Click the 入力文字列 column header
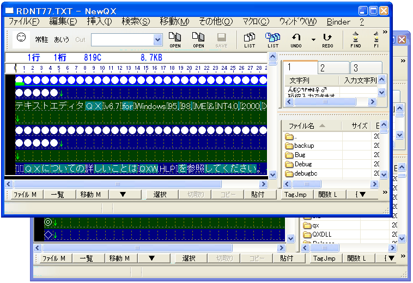Image resolution: width=413 pixels, height=283 pixels. point(358,80)
